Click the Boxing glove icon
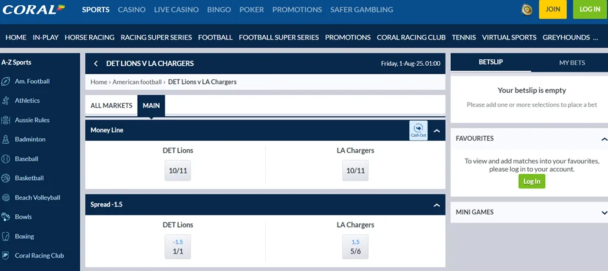The height and width of the screenshot is (271, 608). point(6,236)
